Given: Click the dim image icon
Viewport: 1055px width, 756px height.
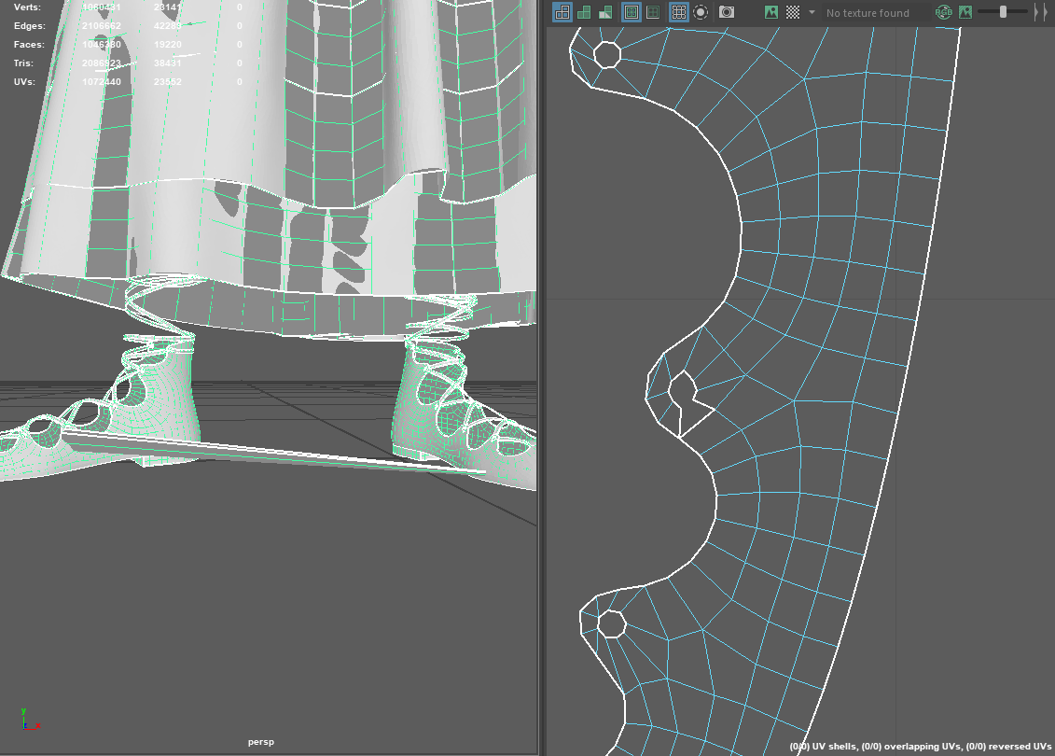Looking at the screenshot, I should coord(965,12).
